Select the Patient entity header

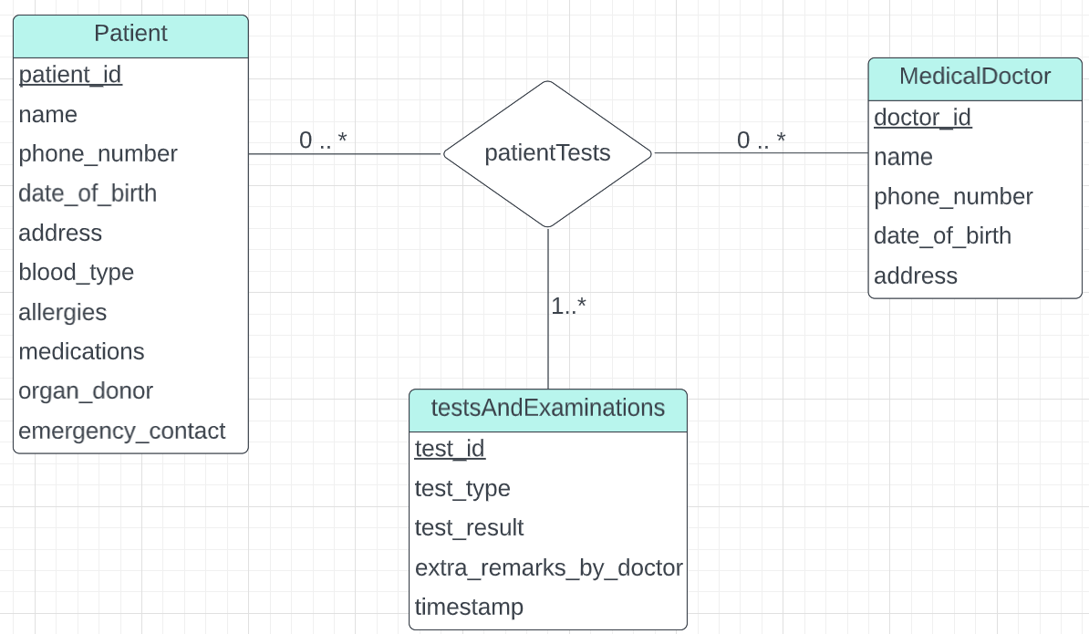[x=130, y=35]
